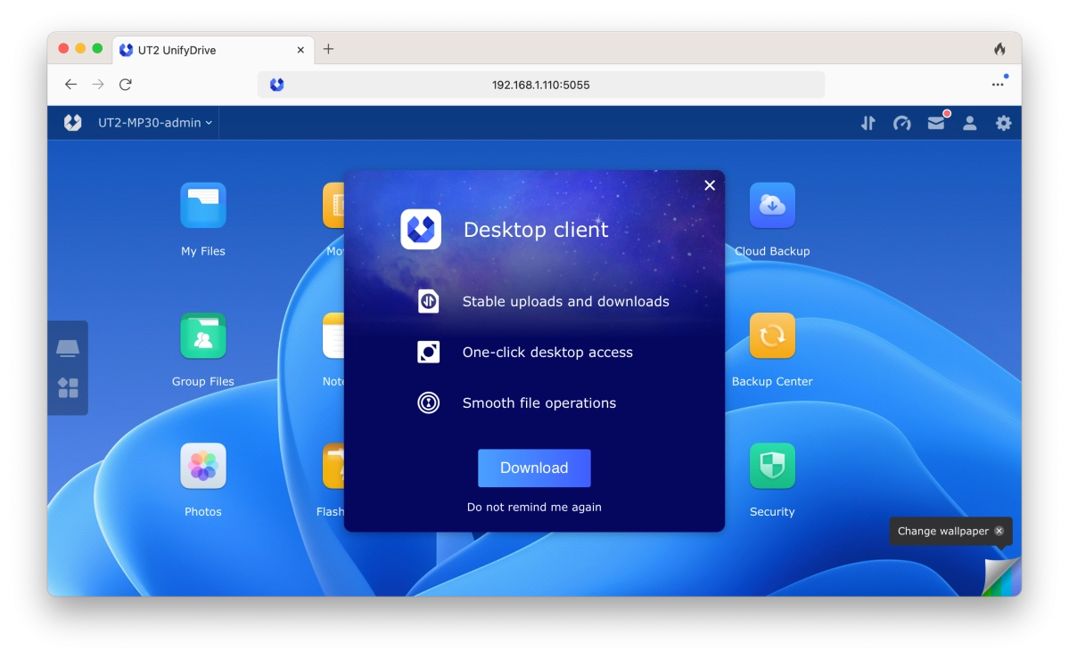Open the speed gauge monitor icon
This screenshot has height=659, width=1069.
point(902,123)
